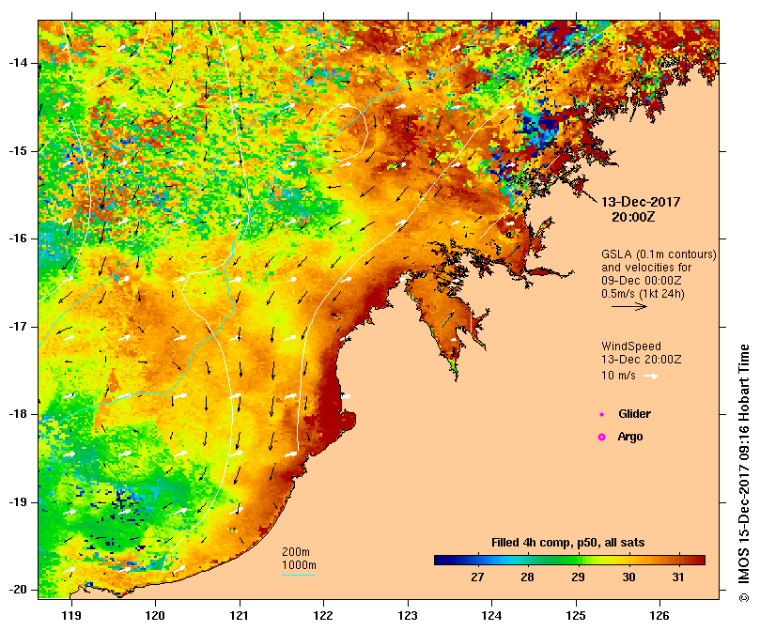The height and width of the screenshot is (631, 760).
Task: Click longitude label '124'
Action: tap(491, 615)
